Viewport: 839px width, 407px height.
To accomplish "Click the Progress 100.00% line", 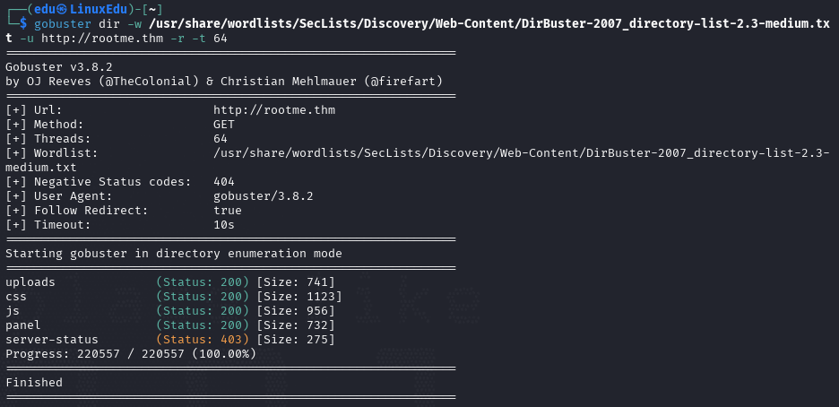I will tap(131, 354).
